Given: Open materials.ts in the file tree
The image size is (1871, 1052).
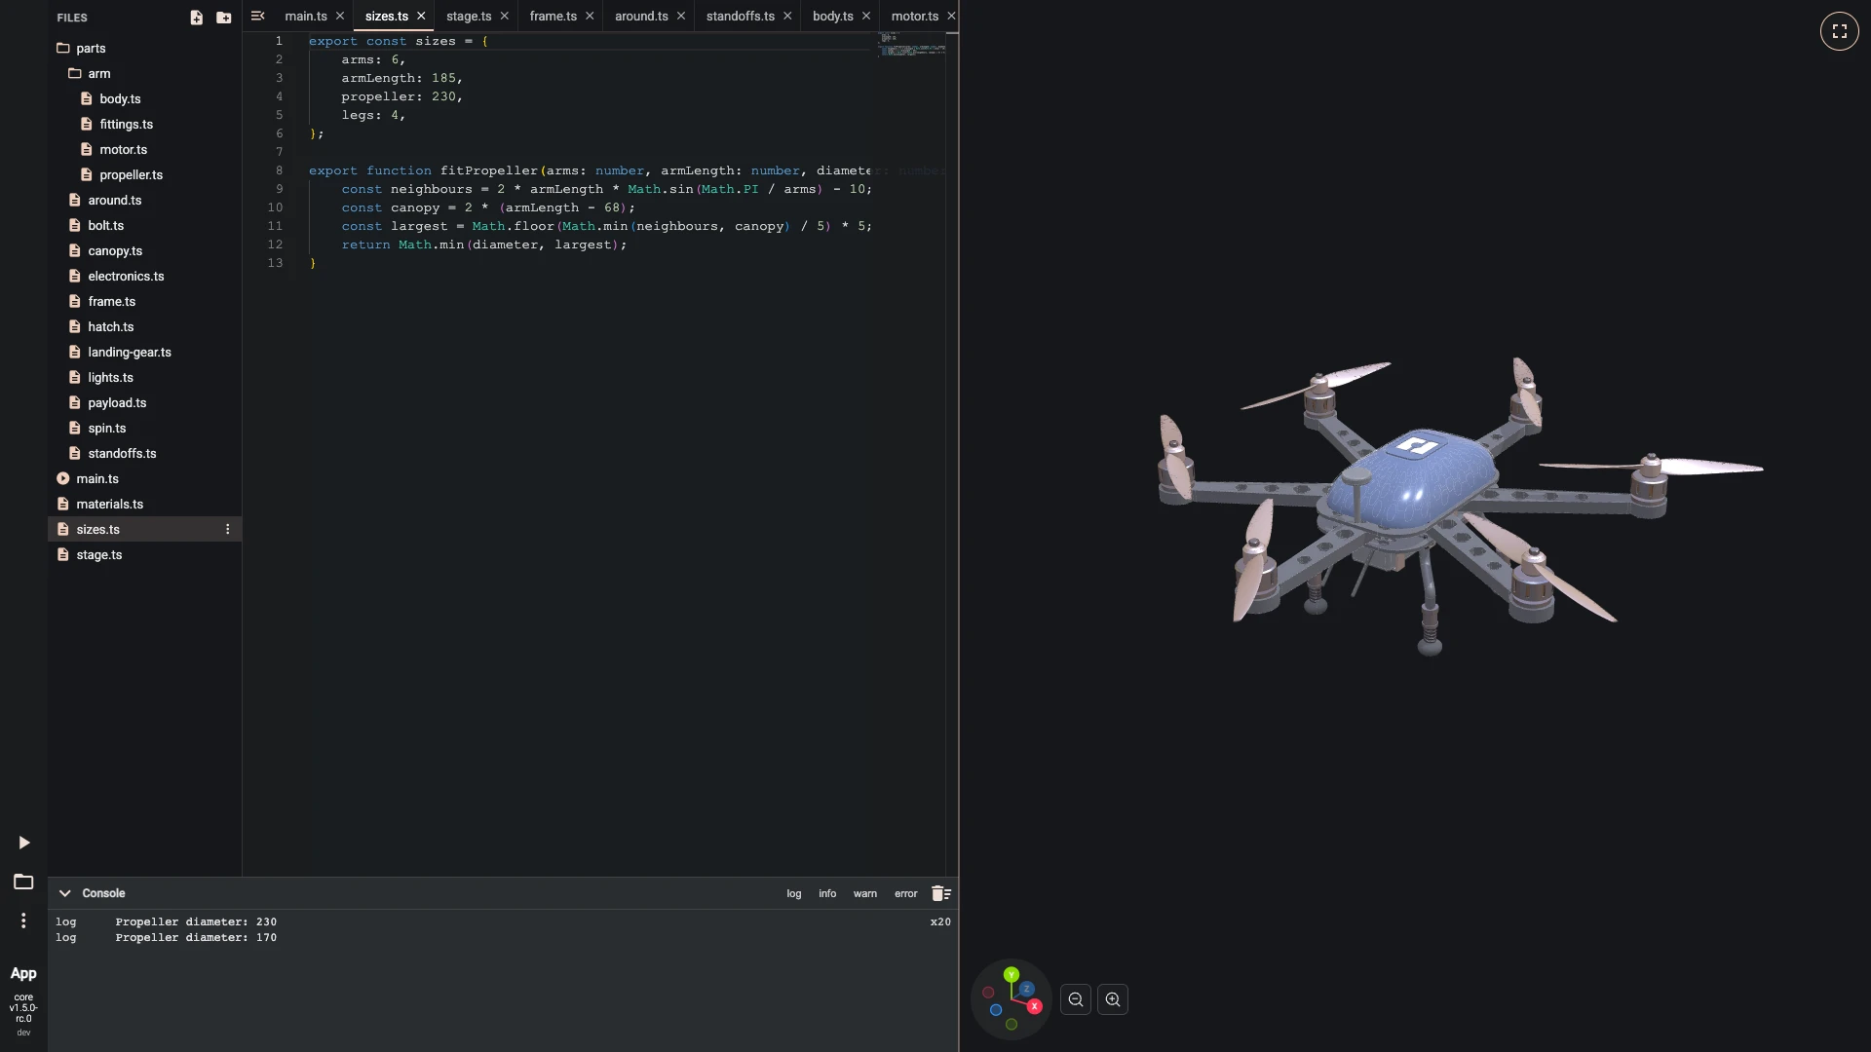Looking at the screenshot, I should click(144, 504).
